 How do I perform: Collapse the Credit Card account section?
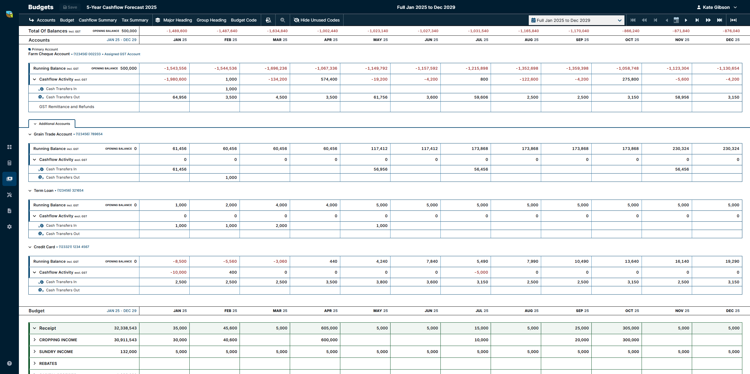pos(30,247)
